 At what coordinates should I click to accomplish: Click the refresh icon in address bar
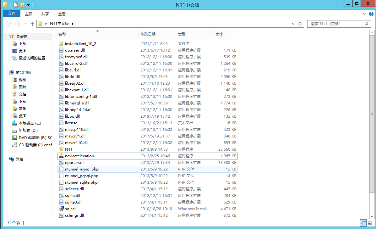pyautogui.click(x=300, y=24)
